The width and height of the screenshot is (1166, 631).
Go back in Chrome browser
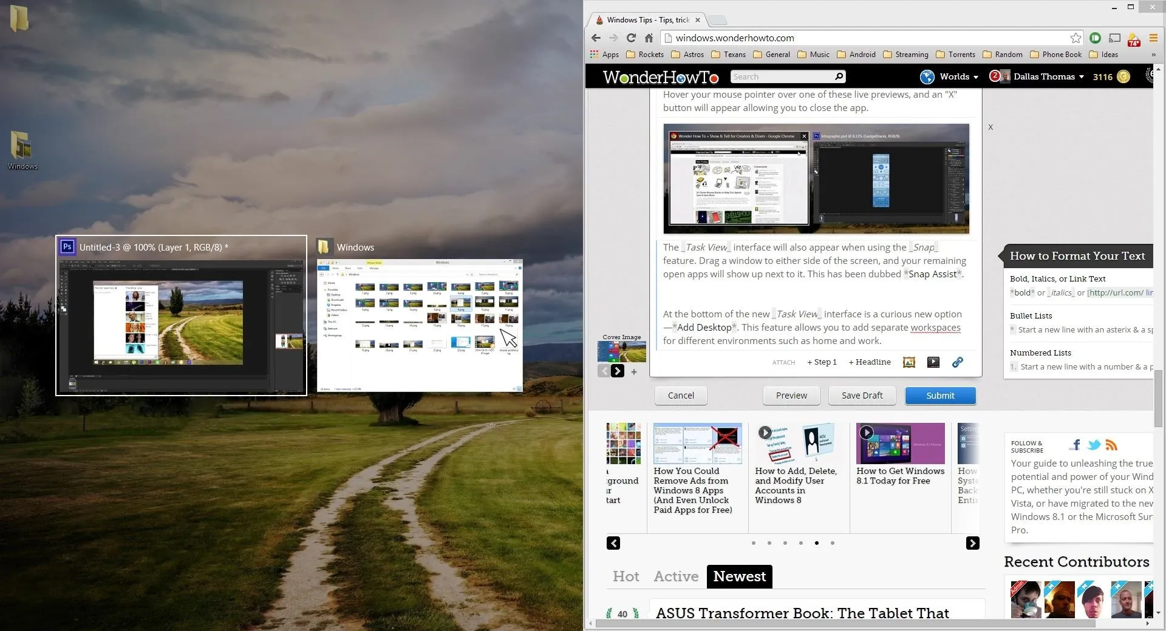click(x=596, y=38)
